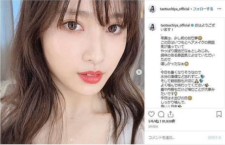225x145 pixels.
Task: Select the second carousel dot indicator
Action: tap(74, 140)
